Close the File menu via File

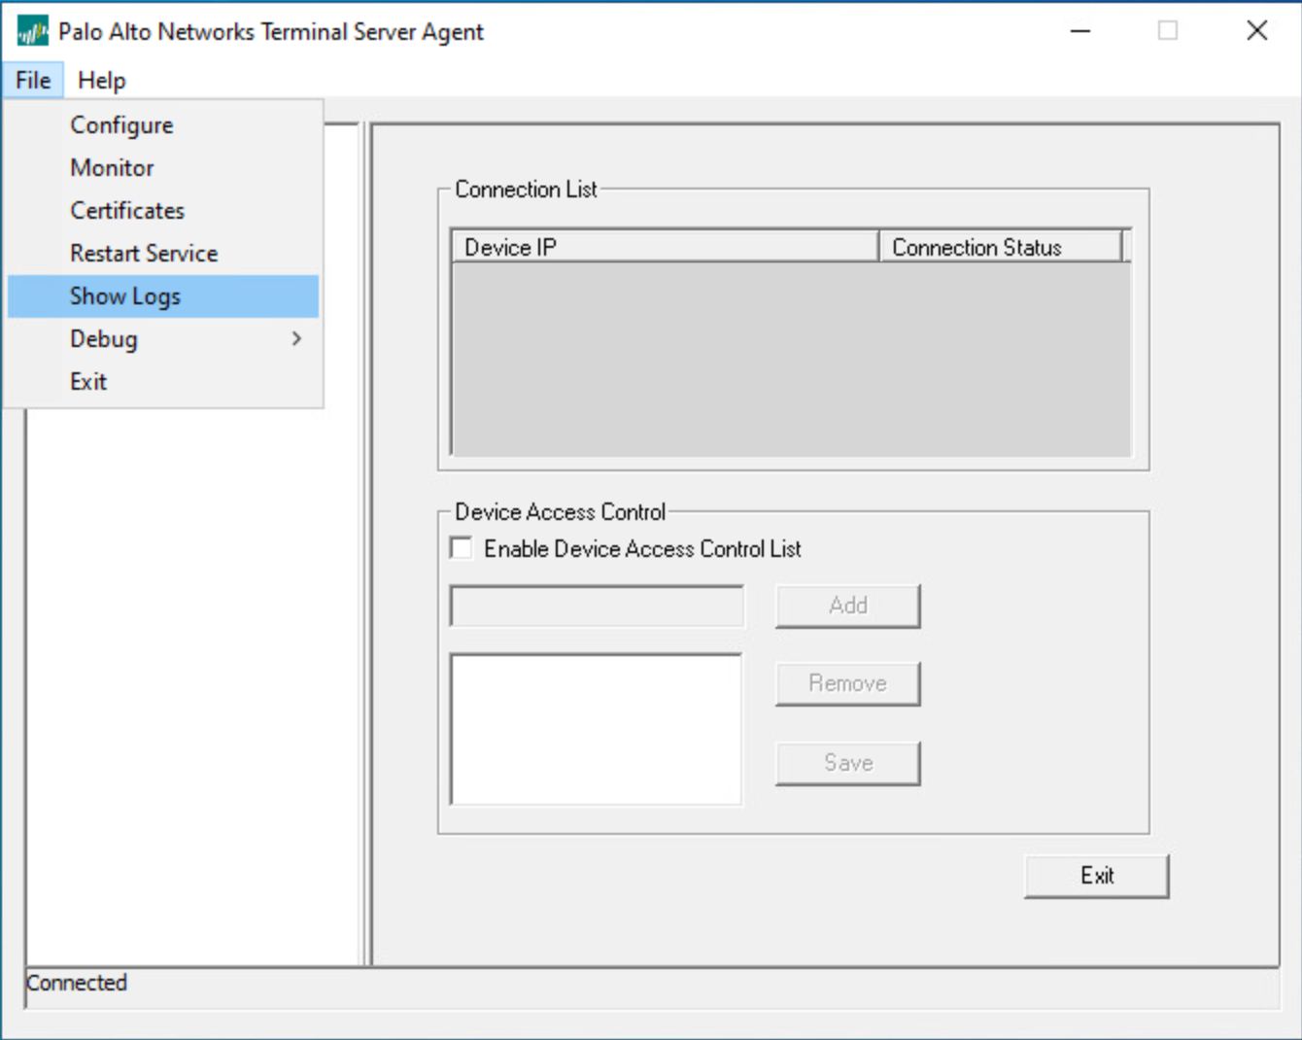click(x=33, y=81)
